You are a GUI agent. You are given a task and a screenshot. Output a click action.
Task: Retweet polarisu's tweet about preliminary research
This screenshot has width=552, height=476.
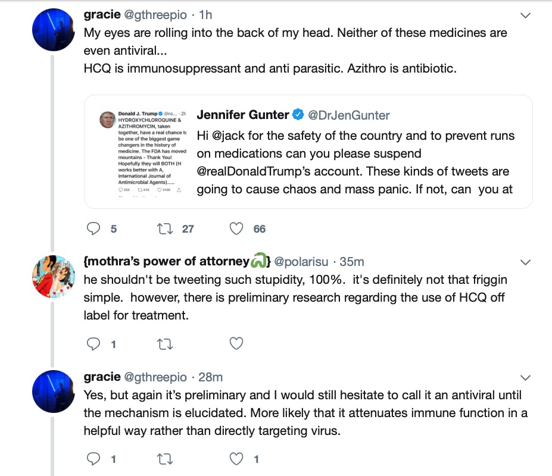[x=164, y=344]
